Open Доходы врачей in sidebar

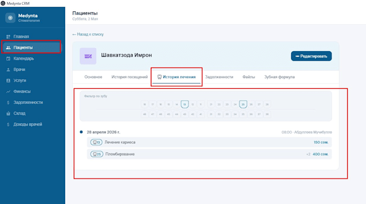32,124
